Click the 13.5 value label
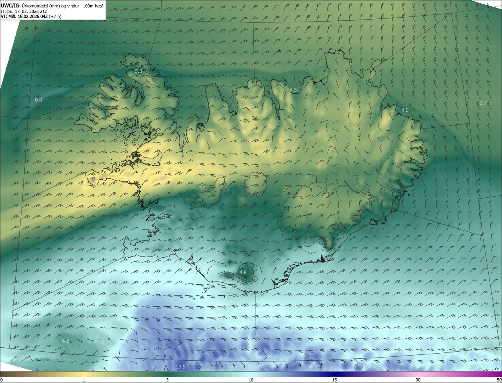The image size is (502, 383). [180, 367]
